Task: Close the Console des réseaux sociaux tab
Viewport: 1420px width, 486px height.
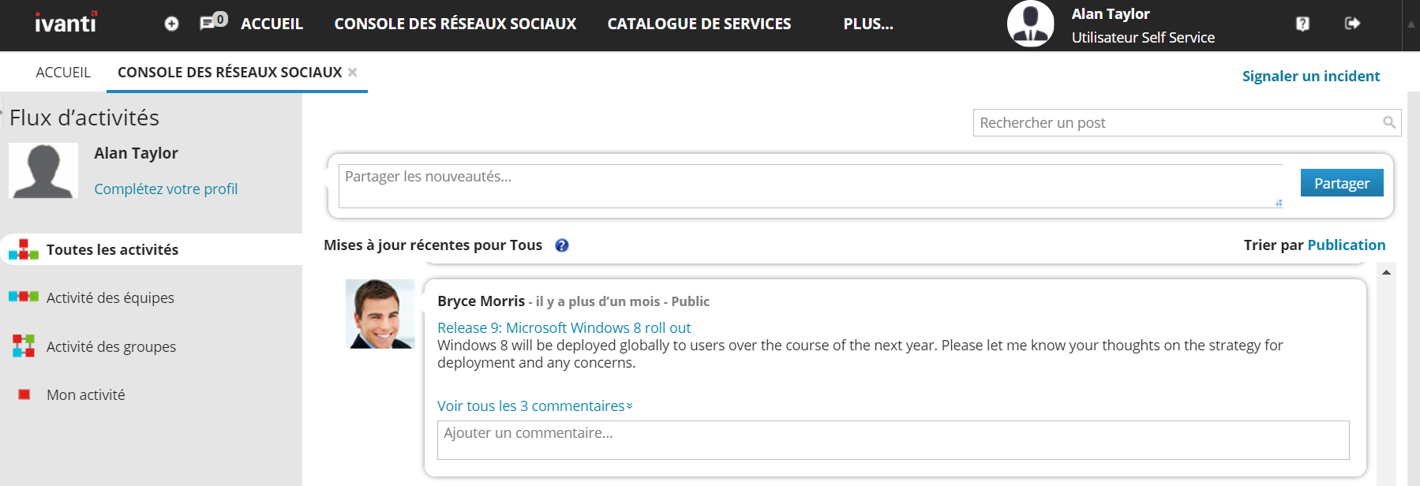Action: (353, 73)
